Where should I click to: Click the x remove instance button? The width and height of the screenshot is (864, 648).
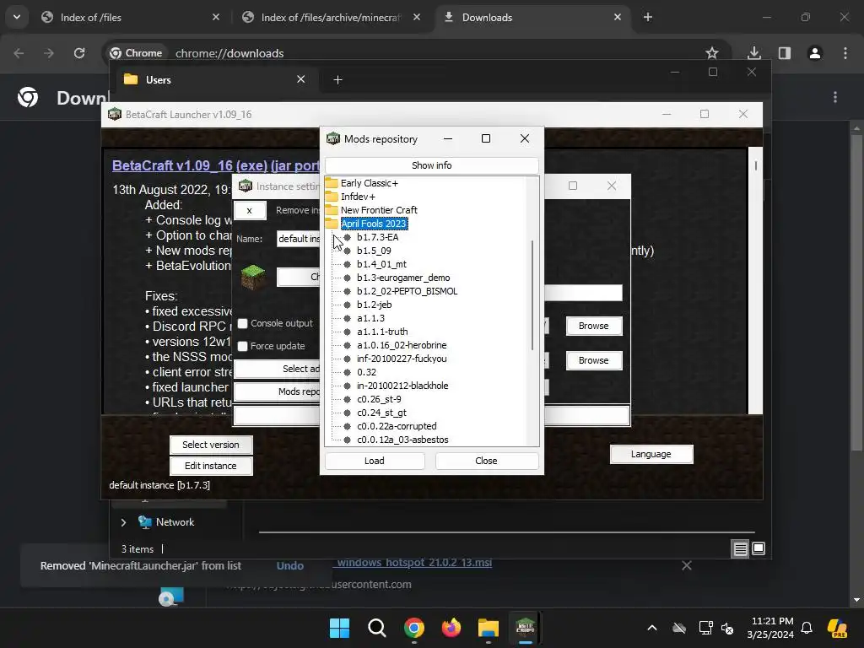250,210
